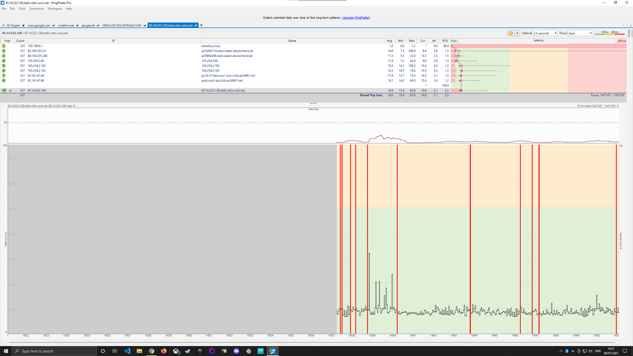Click the Upgrade PingPlotter link

[x=355, y=18]
